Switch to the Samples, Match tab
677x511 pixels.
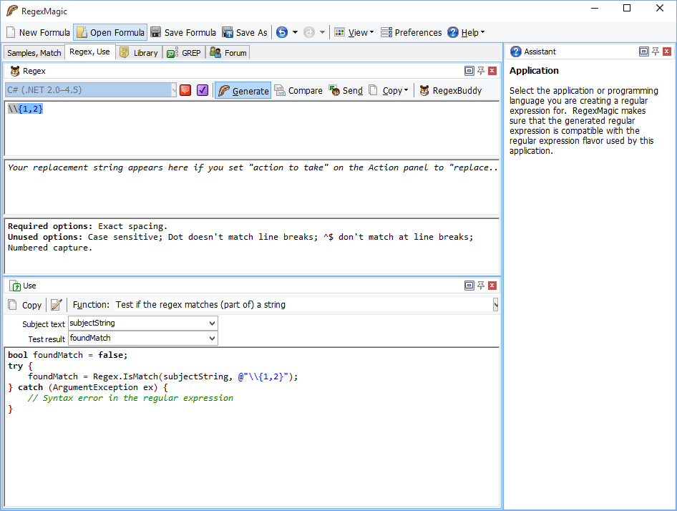(x=34, y=52)
